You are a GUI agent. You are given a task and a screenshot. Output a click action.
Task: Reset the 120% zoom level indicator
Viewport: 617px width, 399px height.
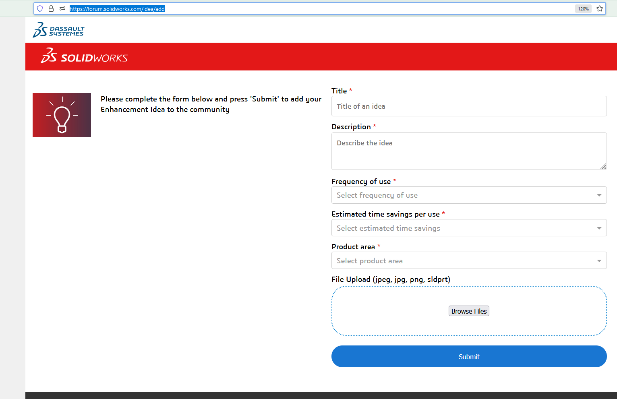point(583,9)
